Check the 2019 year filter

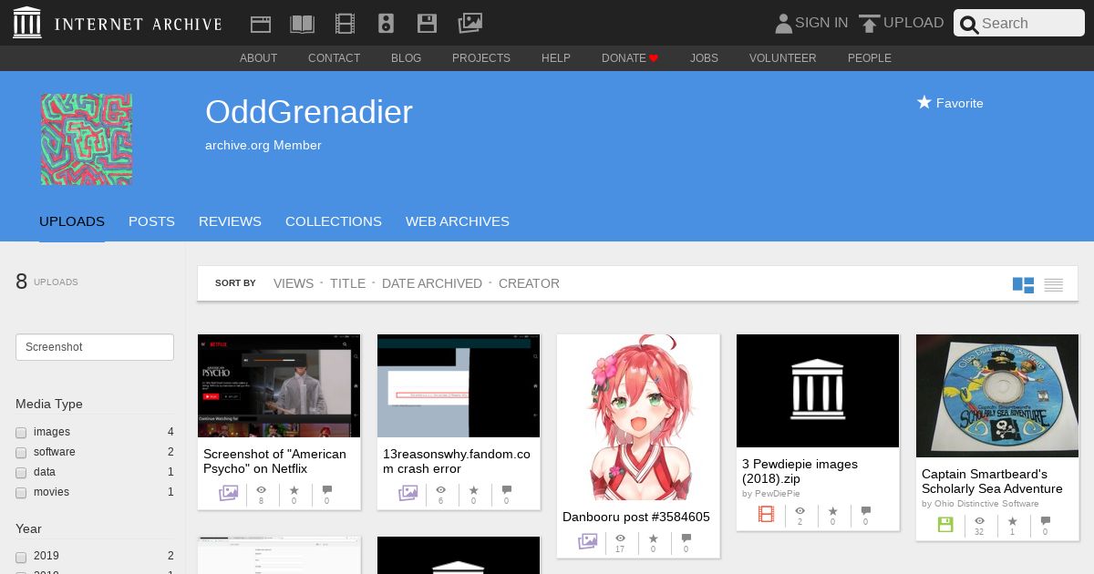(21, 557)
